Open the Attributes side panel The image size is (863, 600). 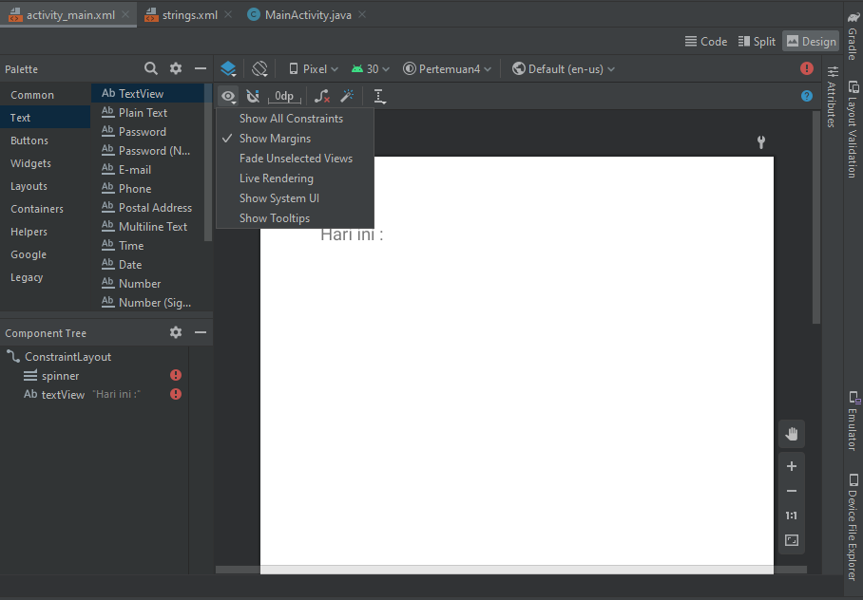(x=832, y=97)
